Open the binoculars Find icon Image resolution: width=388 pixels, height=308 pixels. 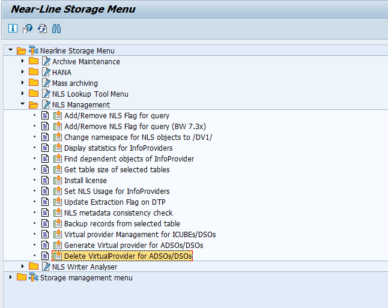click(x=56, y=28)
